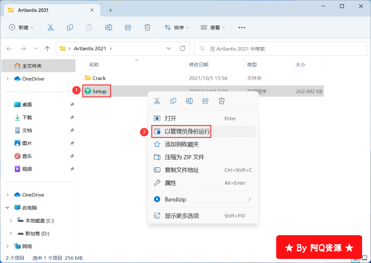The width and height of the screenshot is (371, 263).
Task: Switch to large icons view in status bar
Action: 364,258
